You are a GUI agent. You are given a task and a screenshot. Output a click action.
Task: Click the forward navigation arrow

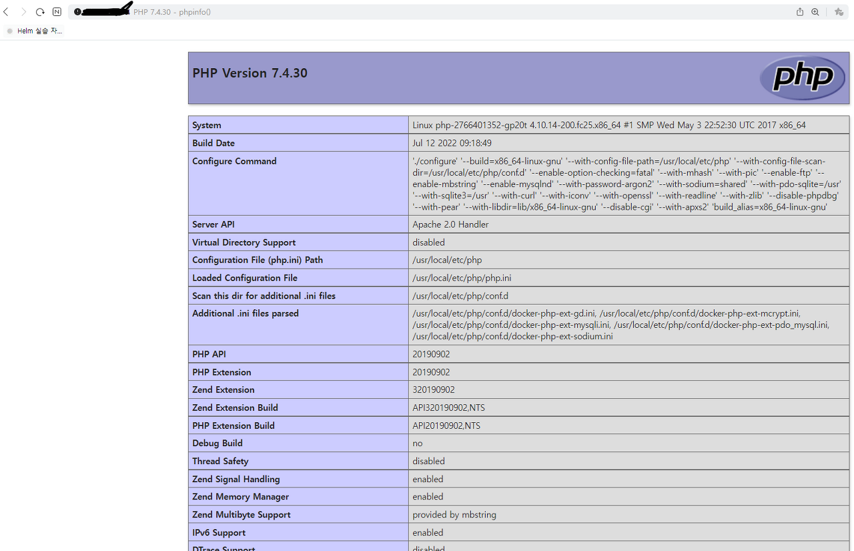tap(23, 12)
